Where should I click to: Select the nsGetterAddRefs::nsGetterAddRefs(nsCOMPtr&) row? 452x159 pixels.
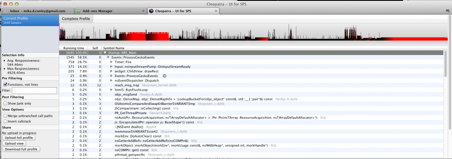[x=251, y=141]
